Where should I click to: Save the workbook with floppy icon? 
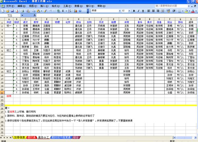12,11
